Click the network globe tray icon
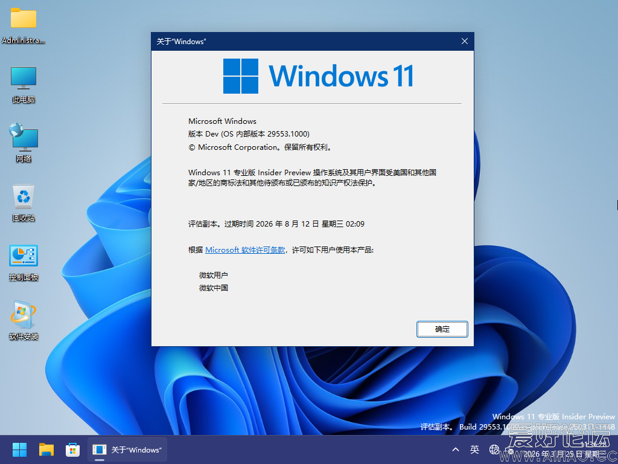618x464 pixels. (494, 449)
